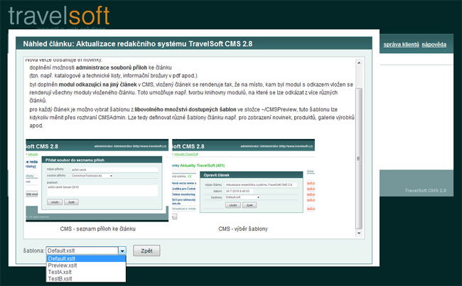Click the Zpět button
Screen dimensions: 462x286
[146, 251]
